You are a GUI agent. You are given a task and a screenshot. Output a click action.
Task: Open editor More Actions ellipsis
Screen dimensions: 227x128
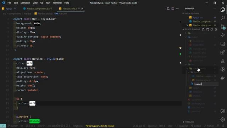coord(177,9)
